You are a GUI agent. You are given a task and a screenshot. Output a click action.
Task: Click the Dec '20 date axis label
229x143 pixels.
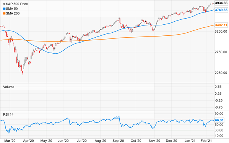(x=171, y=141)
